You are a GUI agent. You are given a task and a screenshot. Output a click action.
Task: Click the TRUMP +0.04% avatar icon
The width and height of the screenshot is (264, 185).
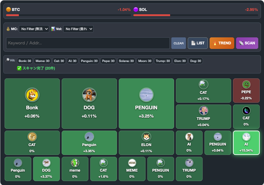coord(203,111)
